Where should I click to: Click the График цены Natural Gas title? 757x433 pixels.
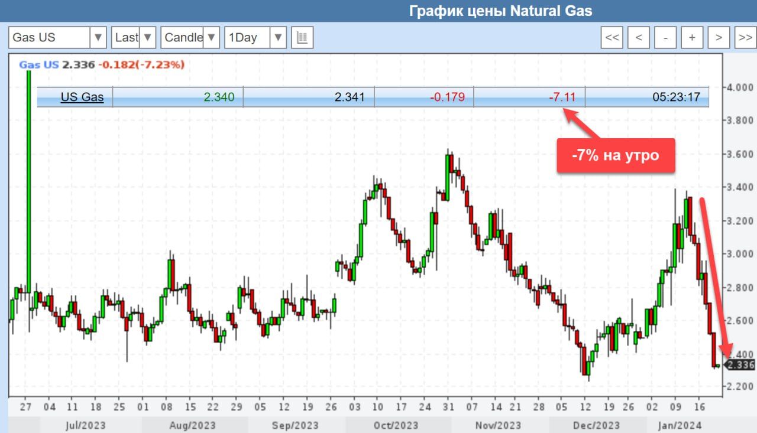(x=500, y=11)
